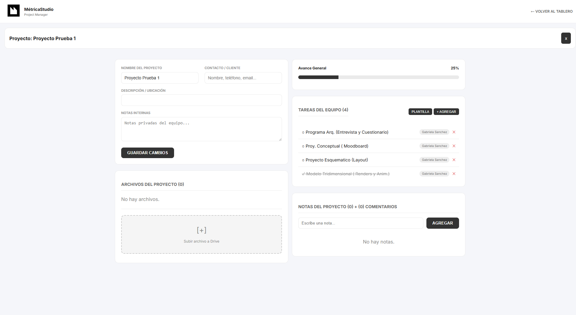Uncheck the completed Modelo Tridimensional task
Image resolution: width=576 pixels, height=315 pixels.
click(303, 174)
